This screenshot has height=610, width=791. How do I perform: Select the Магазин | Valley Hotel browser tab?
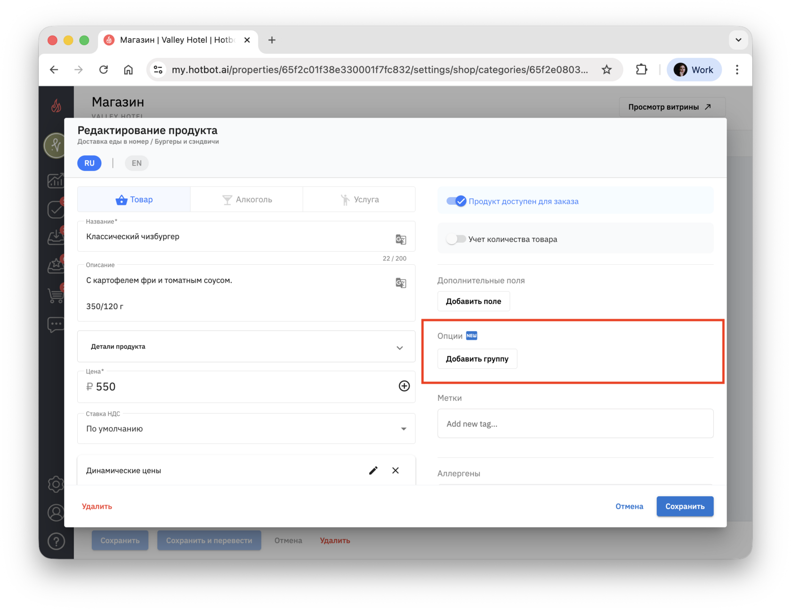(178, 40)
